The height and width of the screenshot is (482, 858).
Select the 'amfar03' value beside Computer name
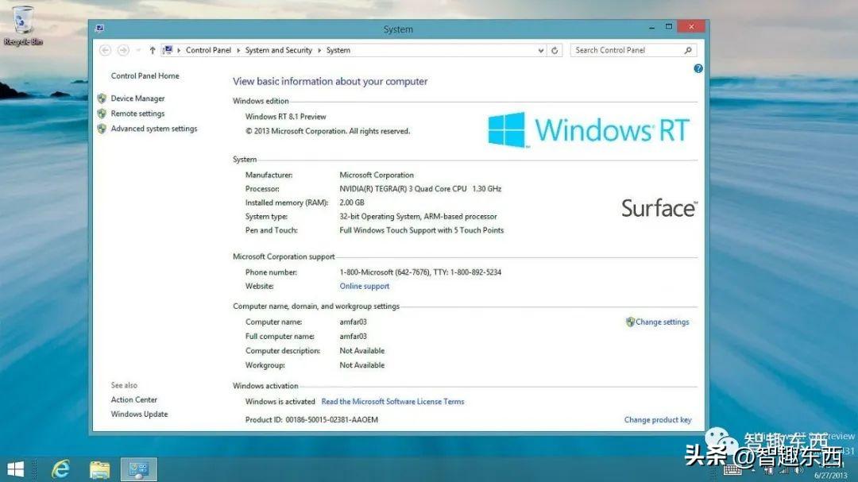(x=353, y=322)
